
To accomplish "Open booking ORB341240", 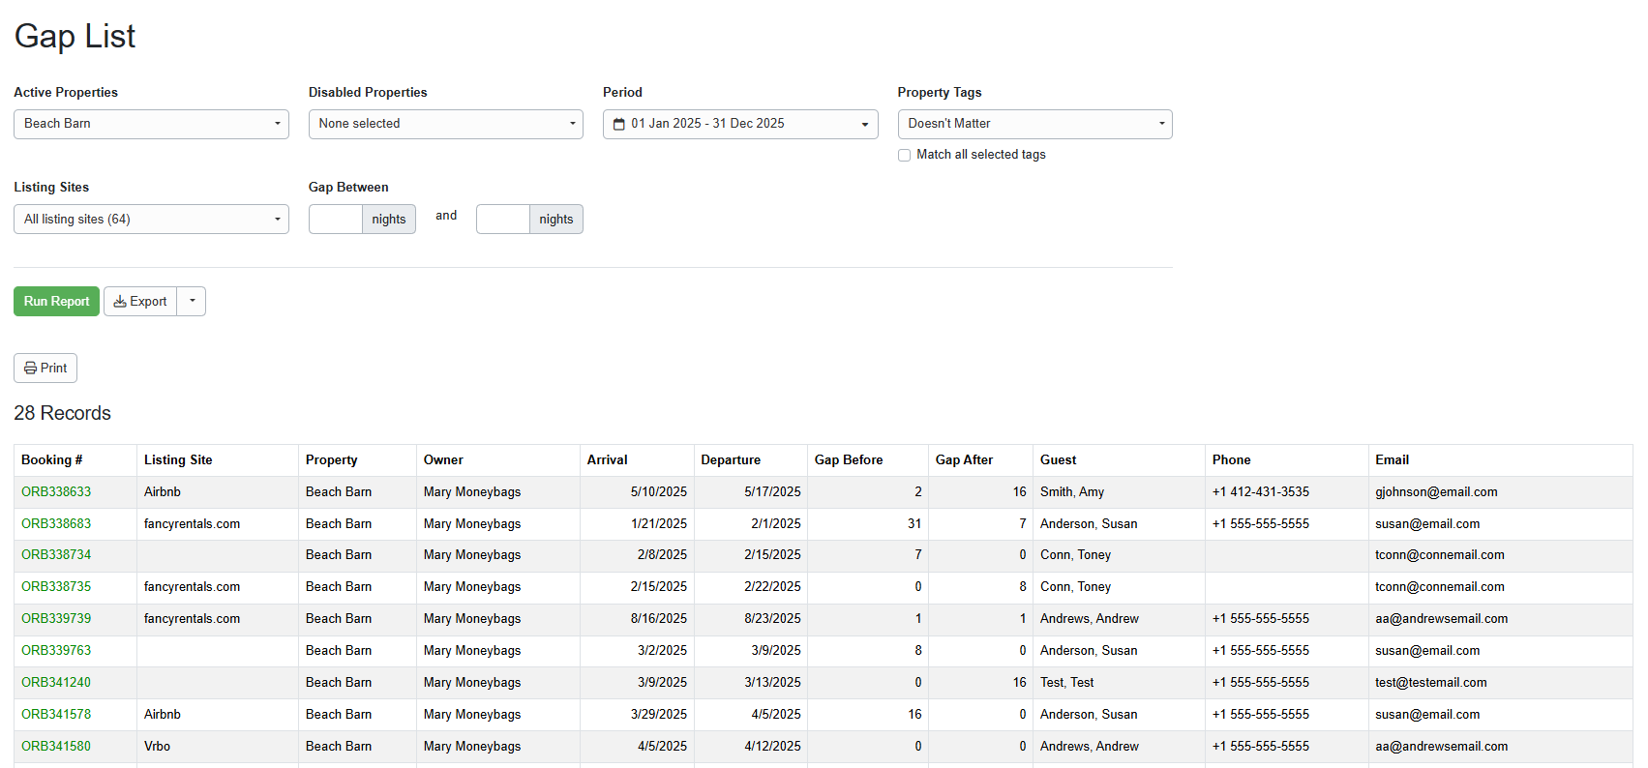I will pos(56,682).
